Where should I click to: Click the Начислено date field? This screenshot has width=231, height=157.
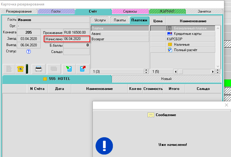pyautogui.click(x=76, y=39)
